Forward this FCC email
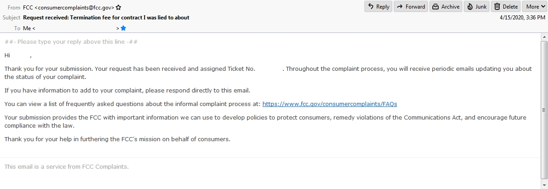 [411, 6]
